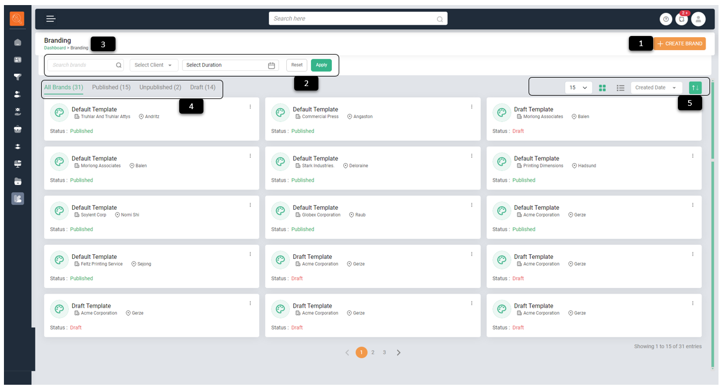Open the briefcase icon in sidebar
The image size is (723, 387).
(x=17, y=129)
